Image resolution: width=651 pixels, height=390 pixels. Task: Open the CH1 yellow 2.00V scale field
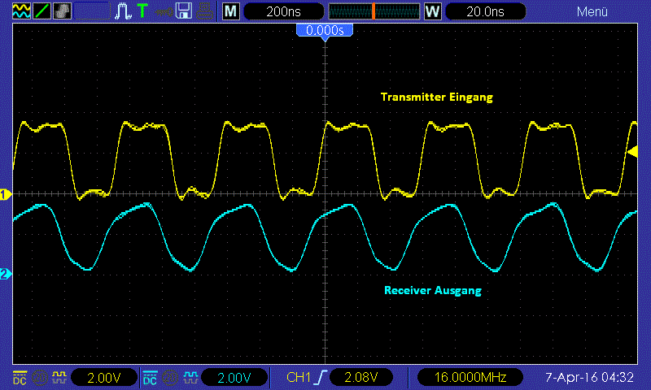click(104, 378)
